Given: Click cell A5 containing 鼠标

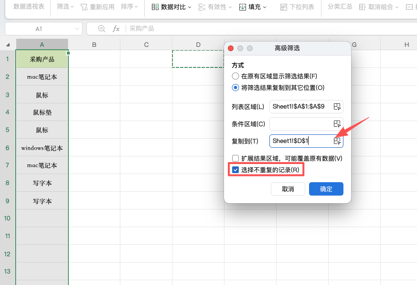Looking at the screenshot, I should 42,130.
